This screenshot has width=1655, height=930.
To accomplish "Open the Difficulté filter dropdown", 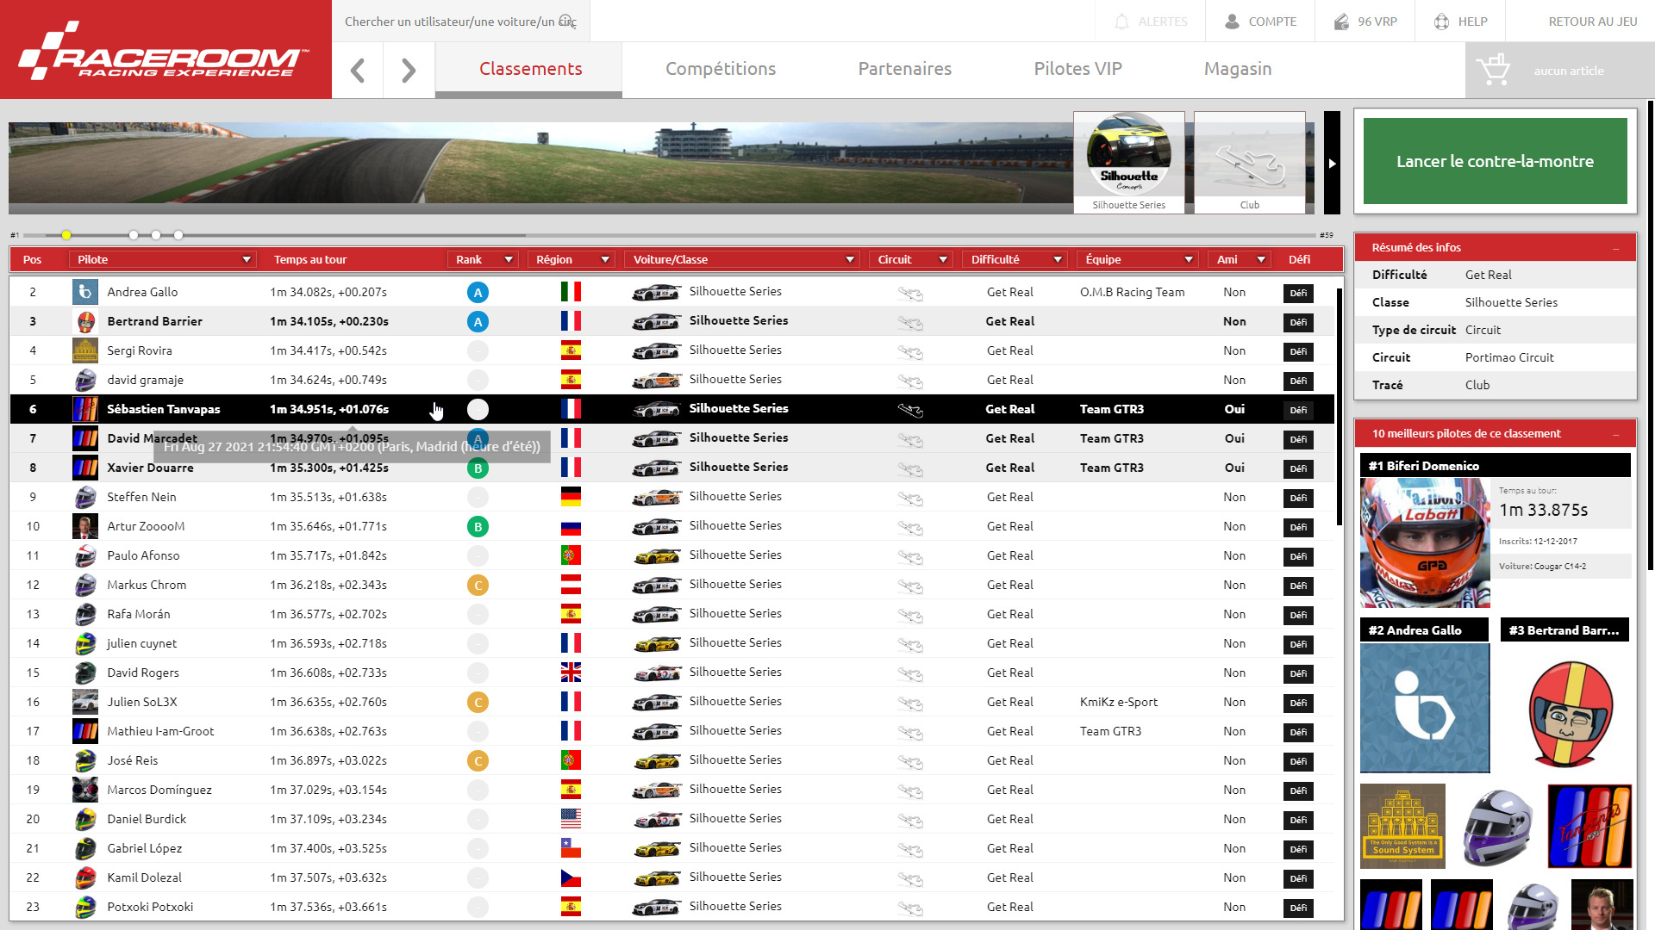I will [1058, 259].
